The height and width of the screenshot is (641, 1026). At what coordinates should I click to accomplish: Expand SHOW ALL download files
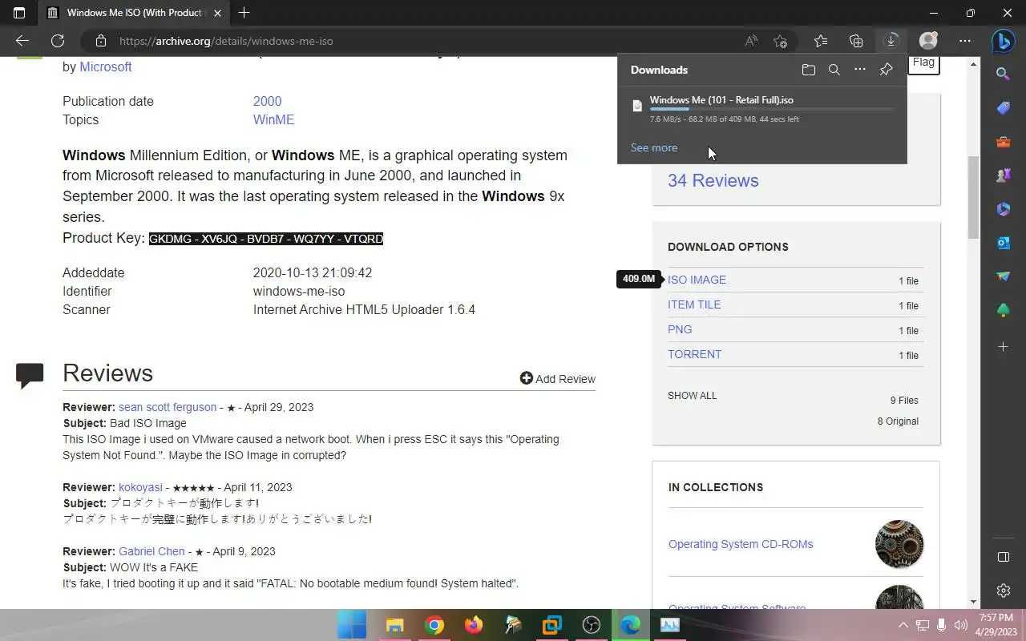(x=693, y=396)
